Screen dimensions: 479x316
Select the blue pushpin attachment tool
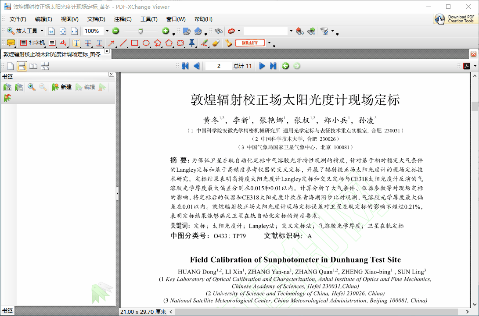click(192, 43)
